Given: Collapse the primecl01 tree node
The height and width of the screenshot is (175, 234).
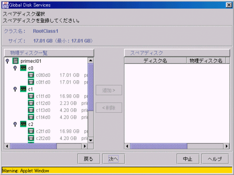Looking at the screenshot, I should (x=7, y=61).
